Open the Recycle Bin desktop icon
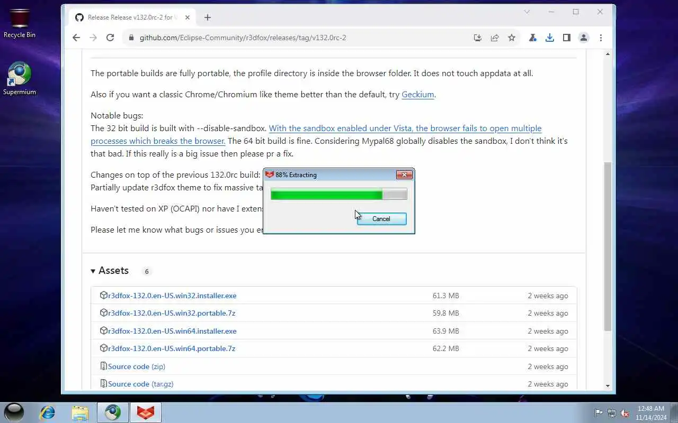The image size is (678, 423). [20, 24]
